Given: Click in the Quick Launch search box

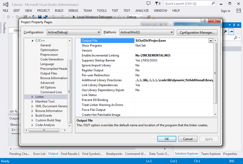Looking at the screenshot, I should pos(188,3).
